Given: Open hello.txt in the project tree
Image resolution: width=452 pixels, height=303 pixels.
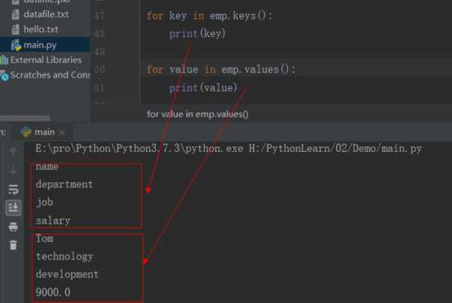Looking at the screenshot, I should [41, 29].
